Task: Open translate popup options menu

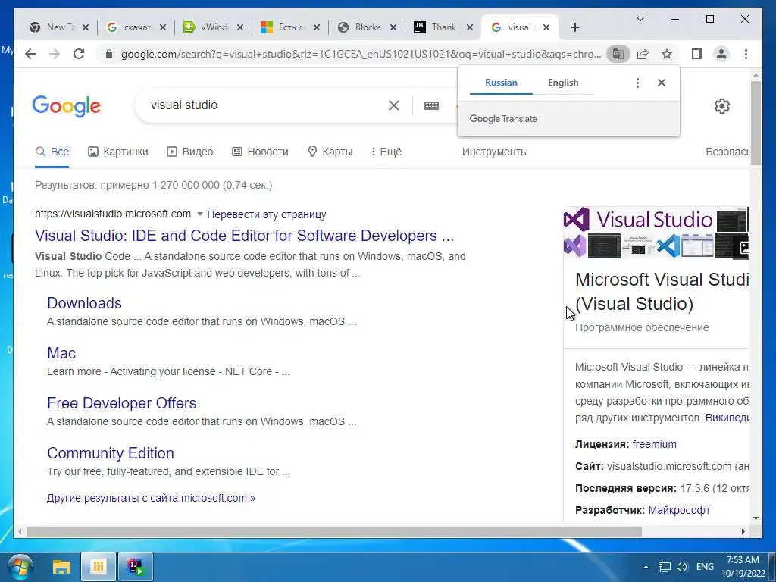Action: [x=637, y=83]
